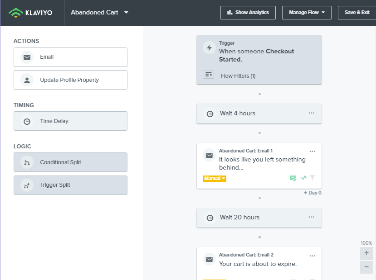Click the smart sending icon on Email 1
This screenshot has width=376, height=280.
coord(293,178)
